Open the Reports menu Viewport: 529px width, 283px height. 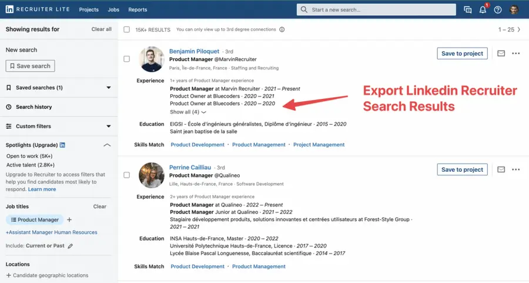[138, 10]
